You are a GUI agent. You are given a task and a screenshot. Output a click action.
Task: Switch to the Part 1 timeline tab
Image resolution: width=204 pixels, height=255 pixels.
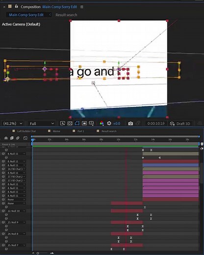tap(80, 131)
